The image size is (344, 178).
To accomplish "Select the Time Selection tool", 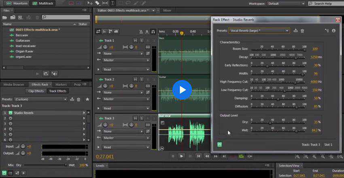I will click(x=112, y=3).
